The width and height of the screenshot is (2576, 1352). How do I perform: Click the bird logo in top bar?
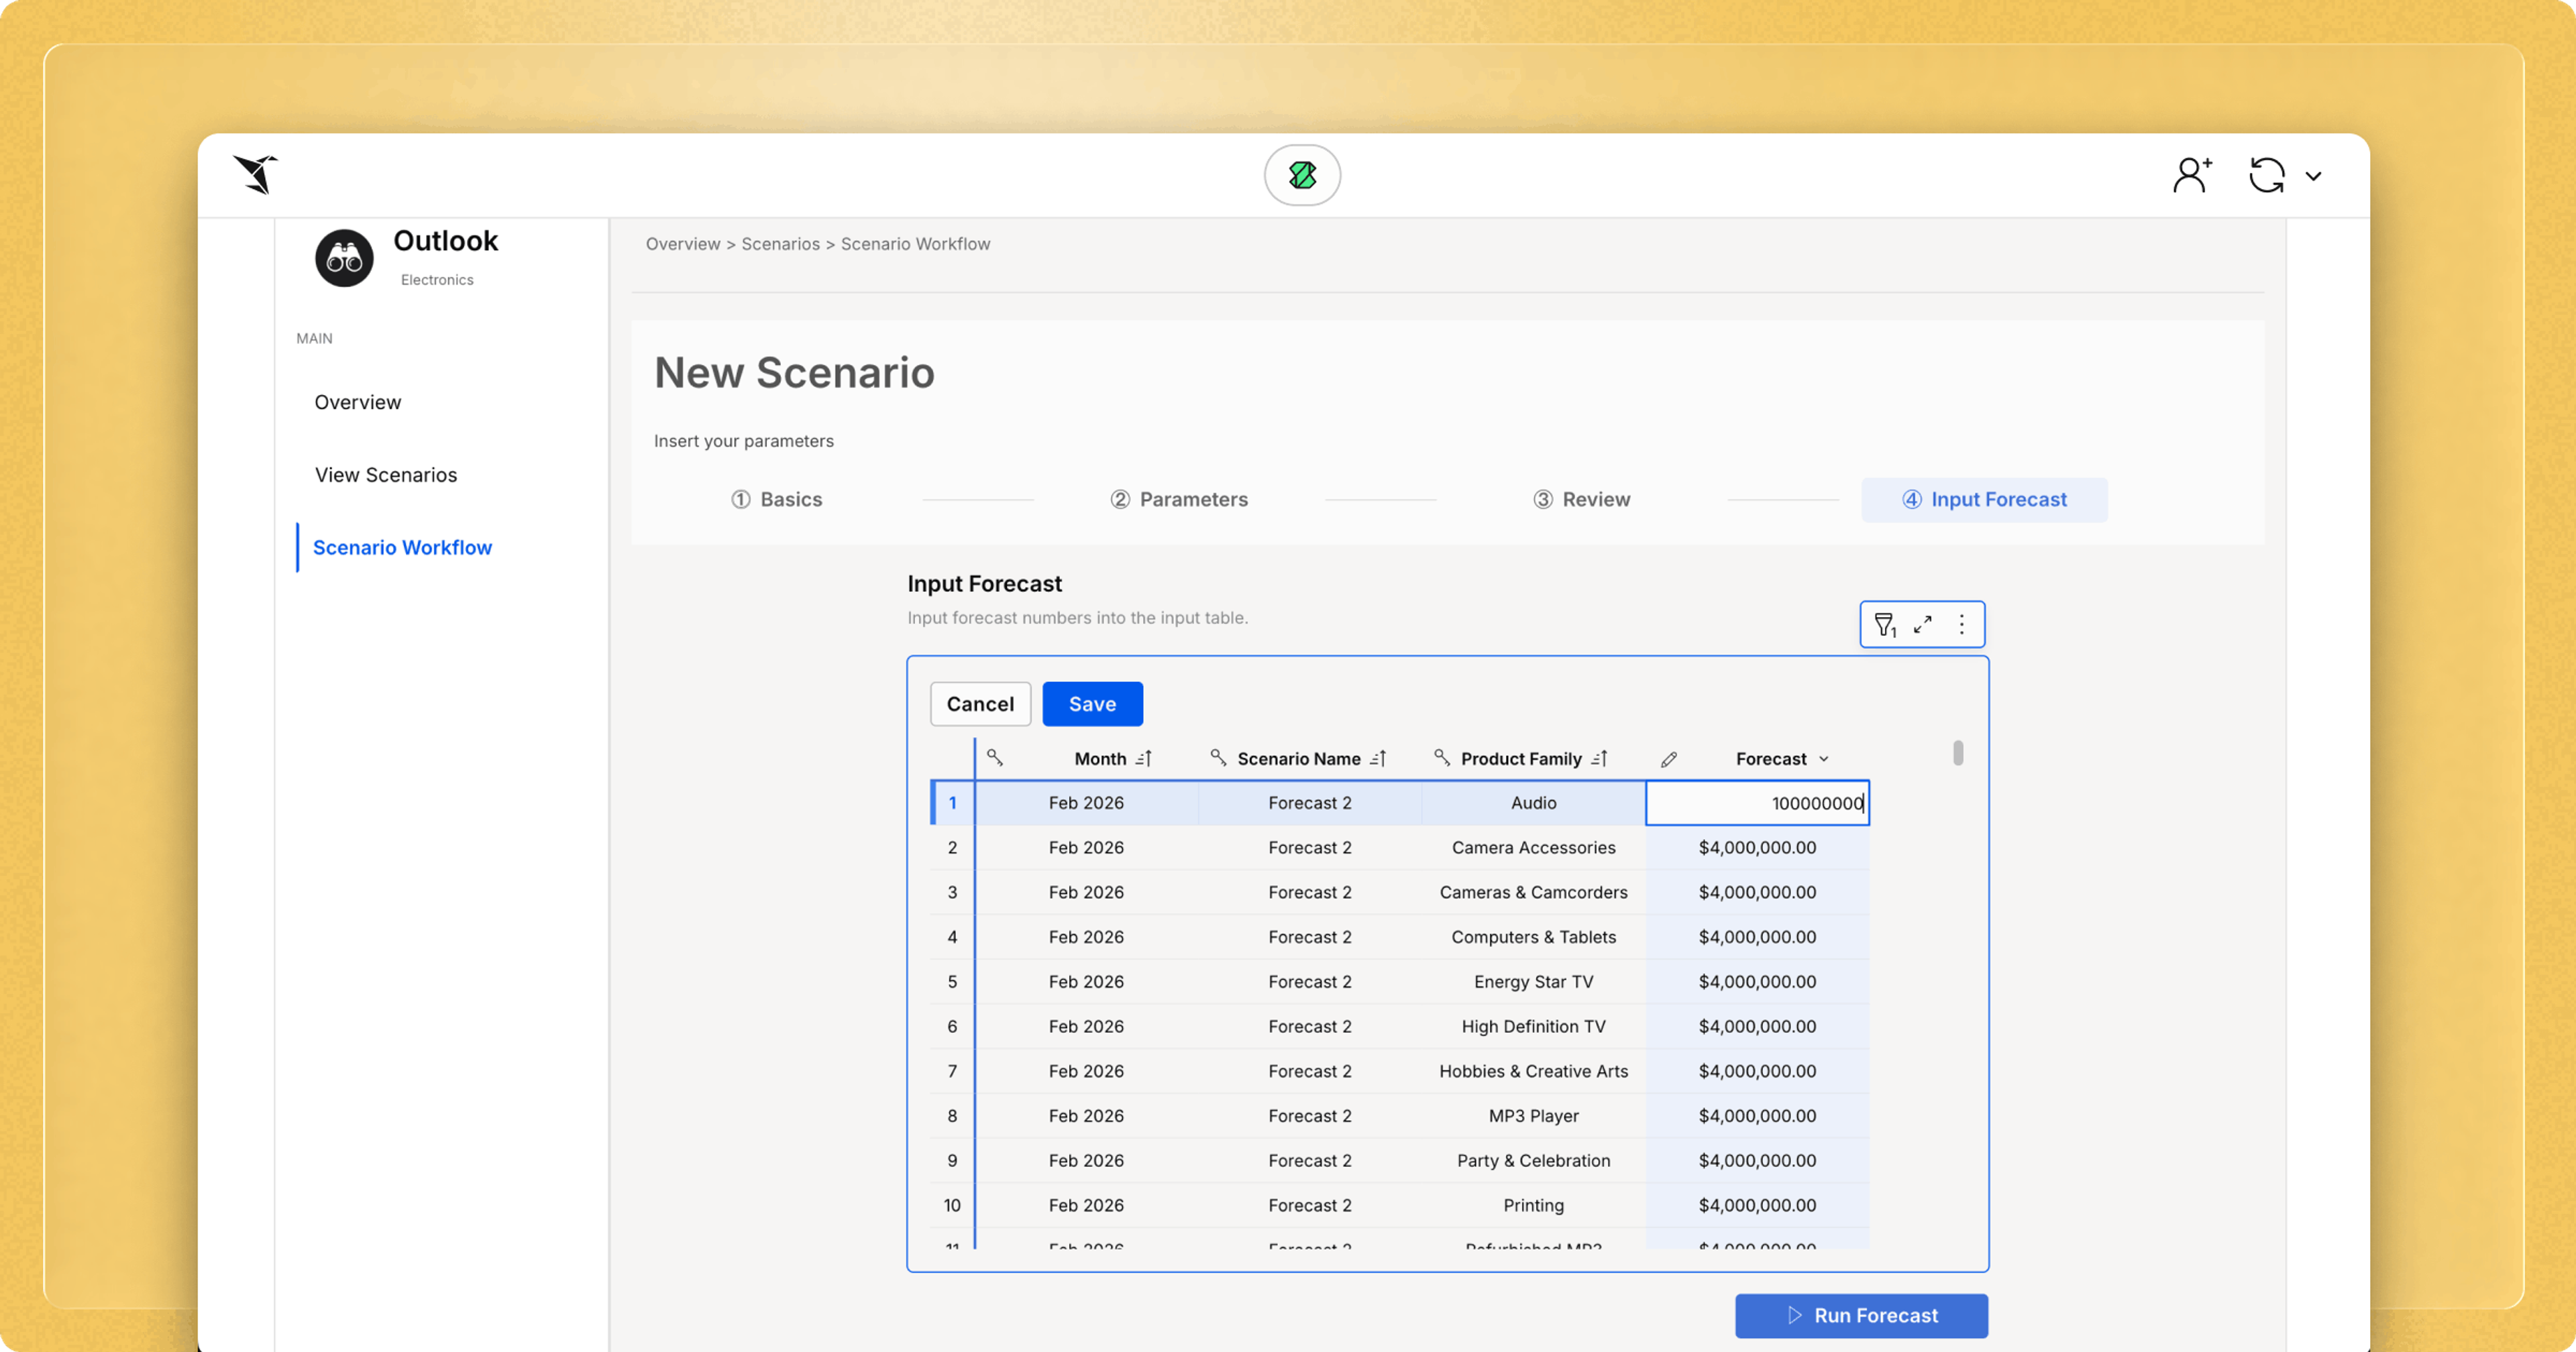tap(256, 175)
